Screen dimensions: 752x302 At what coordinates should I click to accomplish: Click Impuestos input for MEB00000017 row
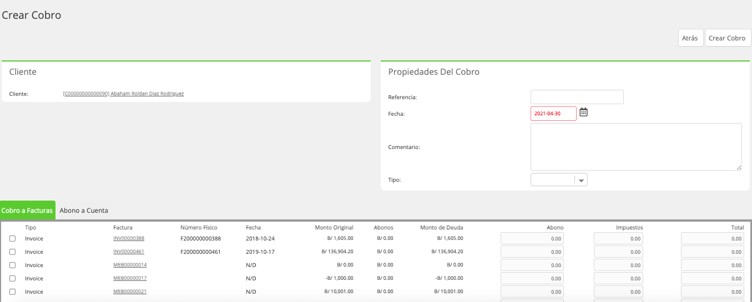pos(618,279)
